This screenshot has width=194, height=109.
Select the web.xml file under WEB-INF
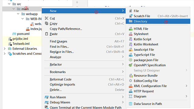[x=38, y=24]
